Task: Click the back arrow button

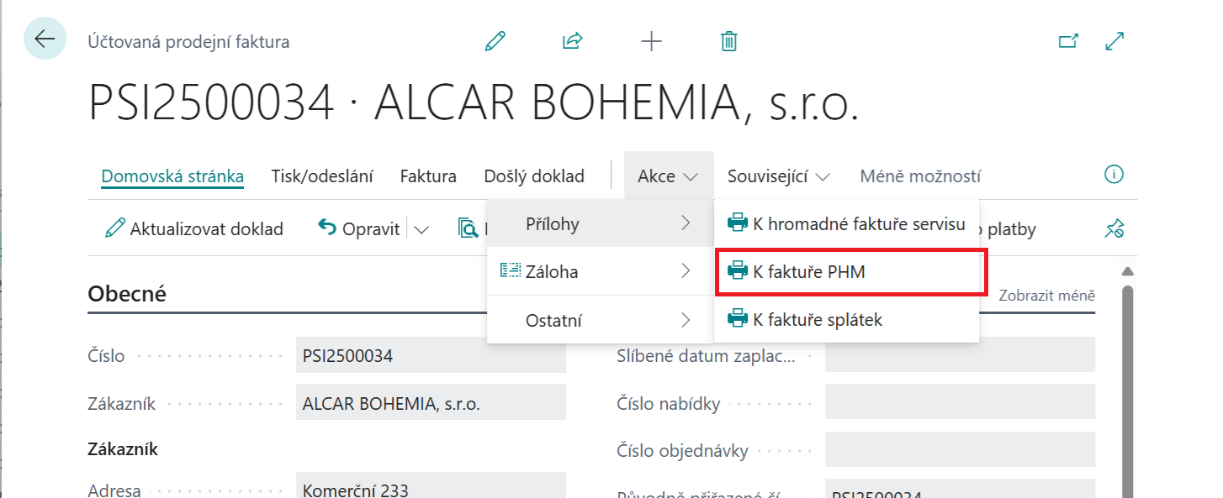Action: 45,39
